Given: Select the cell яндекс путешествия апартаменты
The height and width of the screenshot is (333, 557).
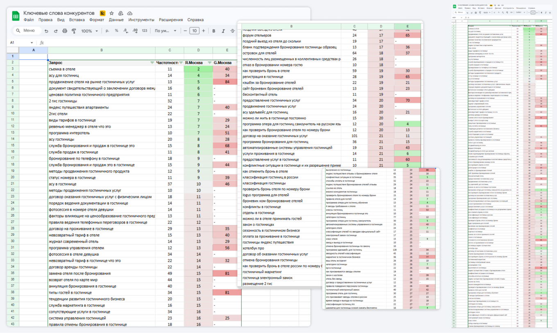Looking at the screenshot, I should (102, 107).
